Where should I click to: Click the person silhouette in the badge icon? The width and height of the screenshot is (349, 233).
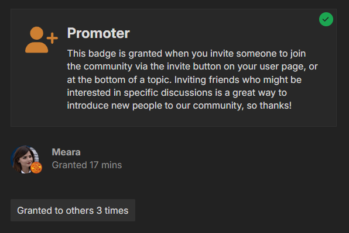36,40
